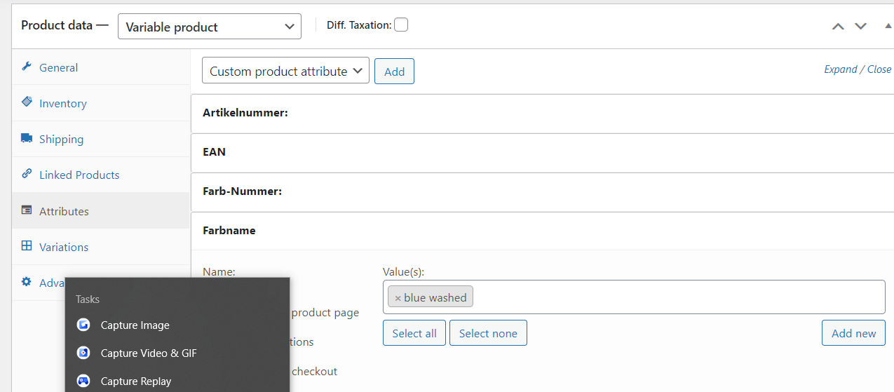Screen dimensions: 894x392
Task: Click the Linked Products chain icon
Action: tap(27, 174)
